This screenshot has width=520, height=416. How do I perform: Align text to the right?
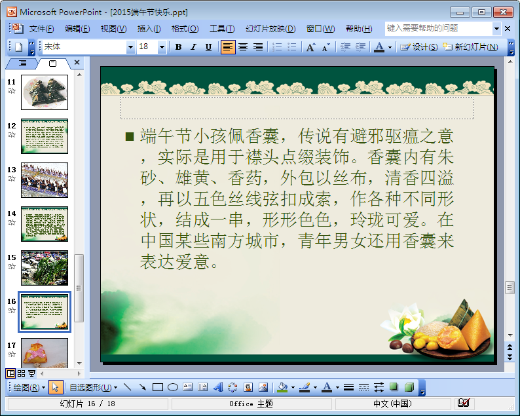pyautogui.click(x=258, y=47)
